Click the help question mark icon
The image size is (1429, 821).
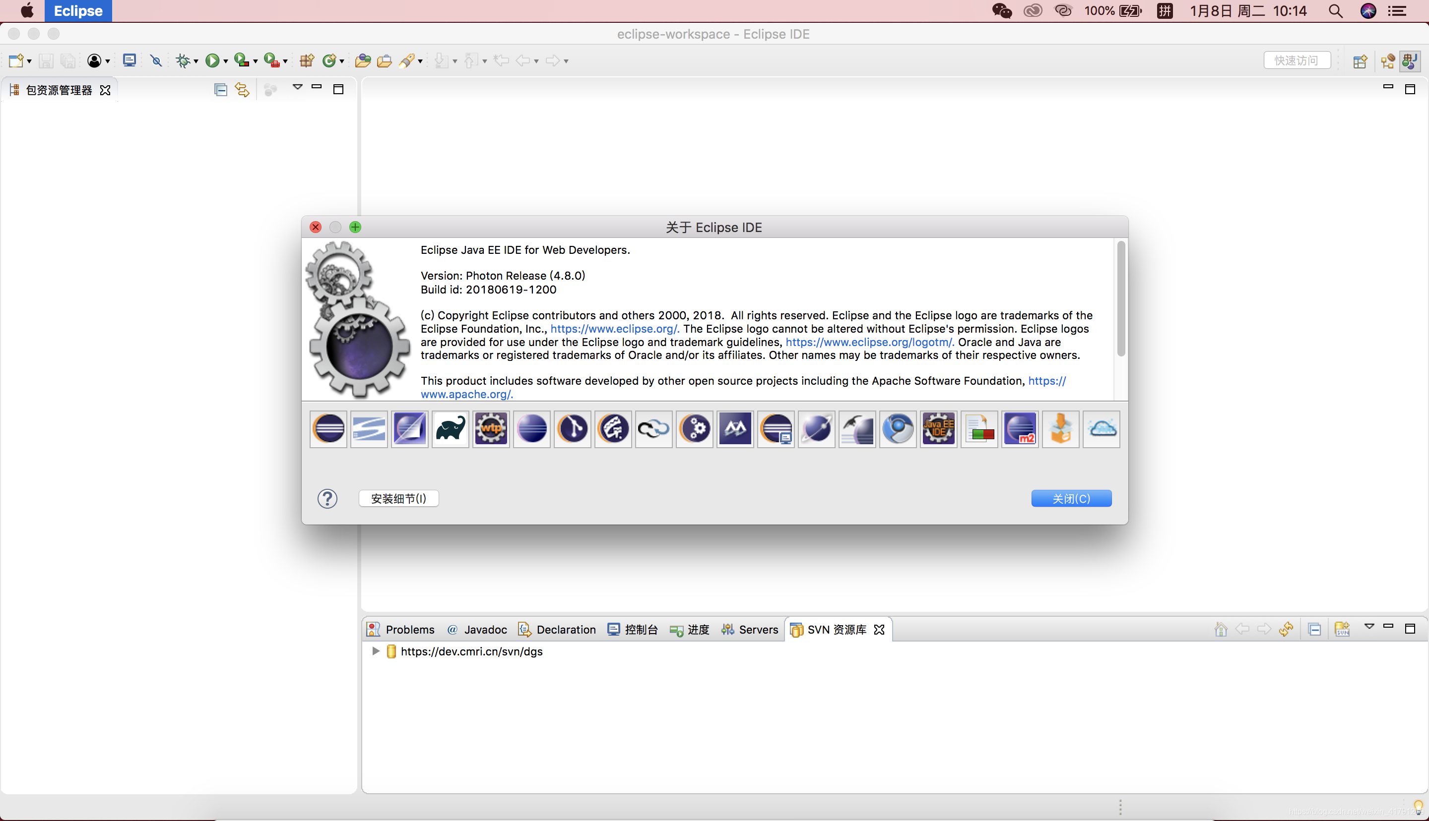tap(327, 498)
